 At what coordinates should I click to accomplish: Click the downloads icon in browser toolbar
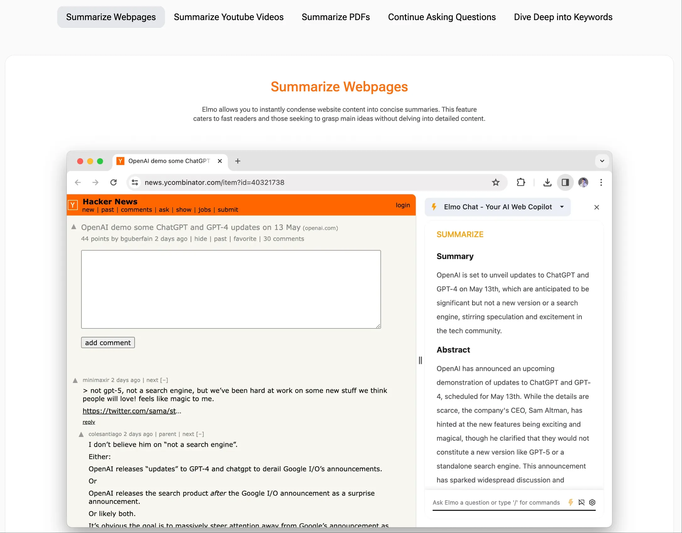pyautogui.click(x=547, y=182)
